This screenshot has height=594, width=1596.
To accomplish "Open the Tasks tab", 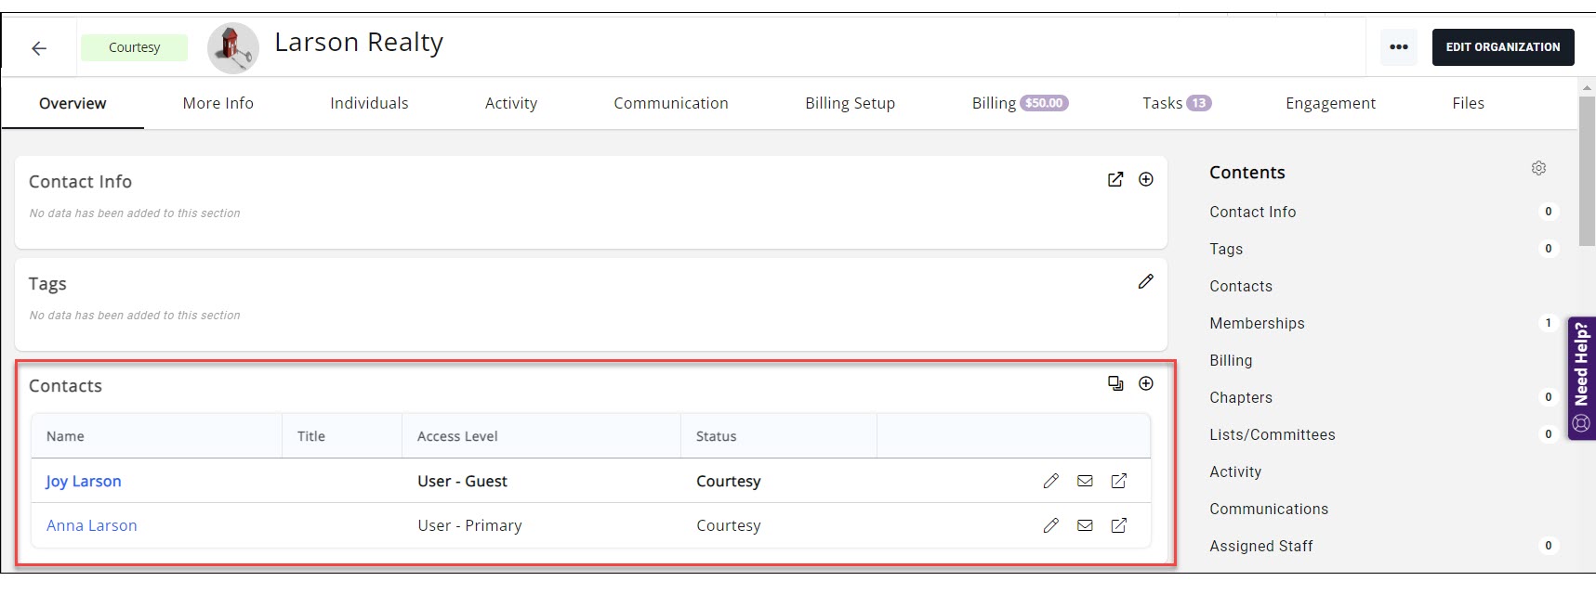I will click(1176, 103).
